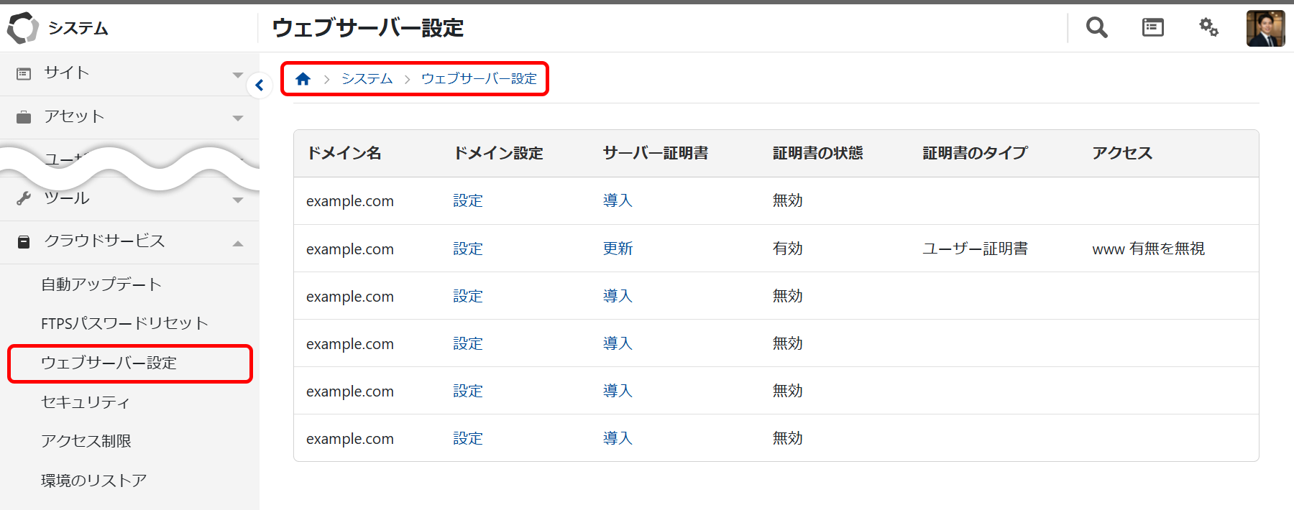This screenshot has height=510, width=1294.
Task: Click the ドメイン設定 column header
Action: point(498,153)
